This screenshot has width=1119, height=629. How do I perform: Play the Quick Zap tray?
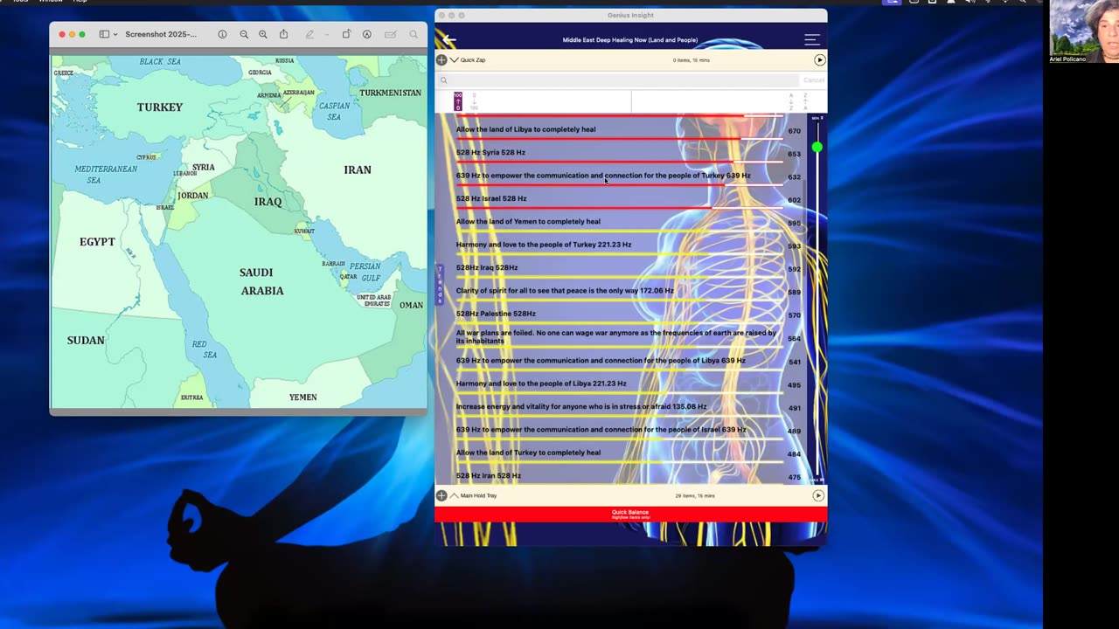pyautogui.click(x=819, y=60)
